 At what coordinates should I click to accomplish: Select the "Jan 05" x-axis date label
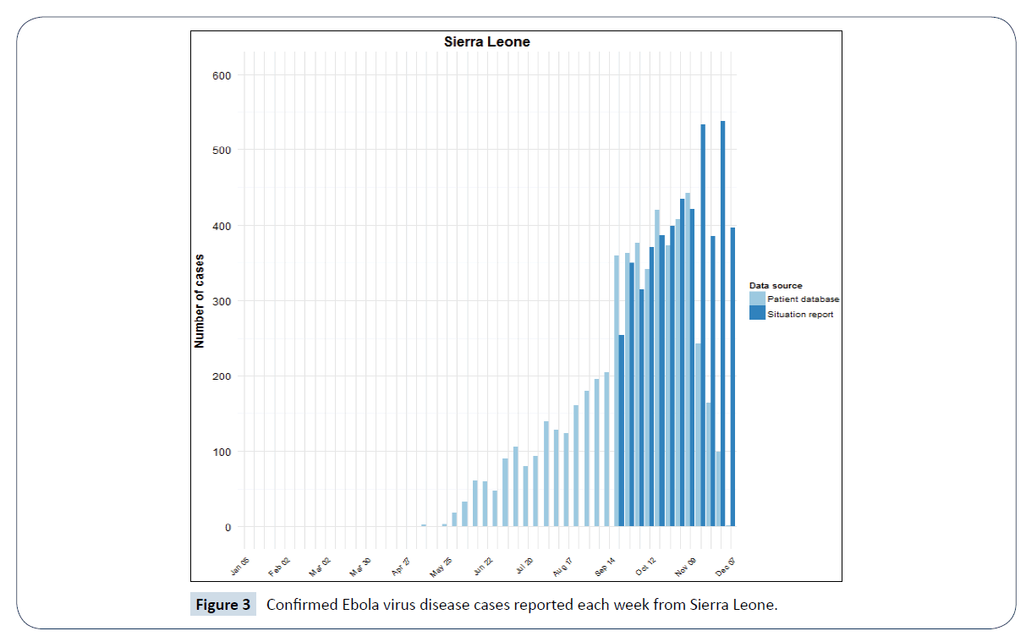point(239,565)
